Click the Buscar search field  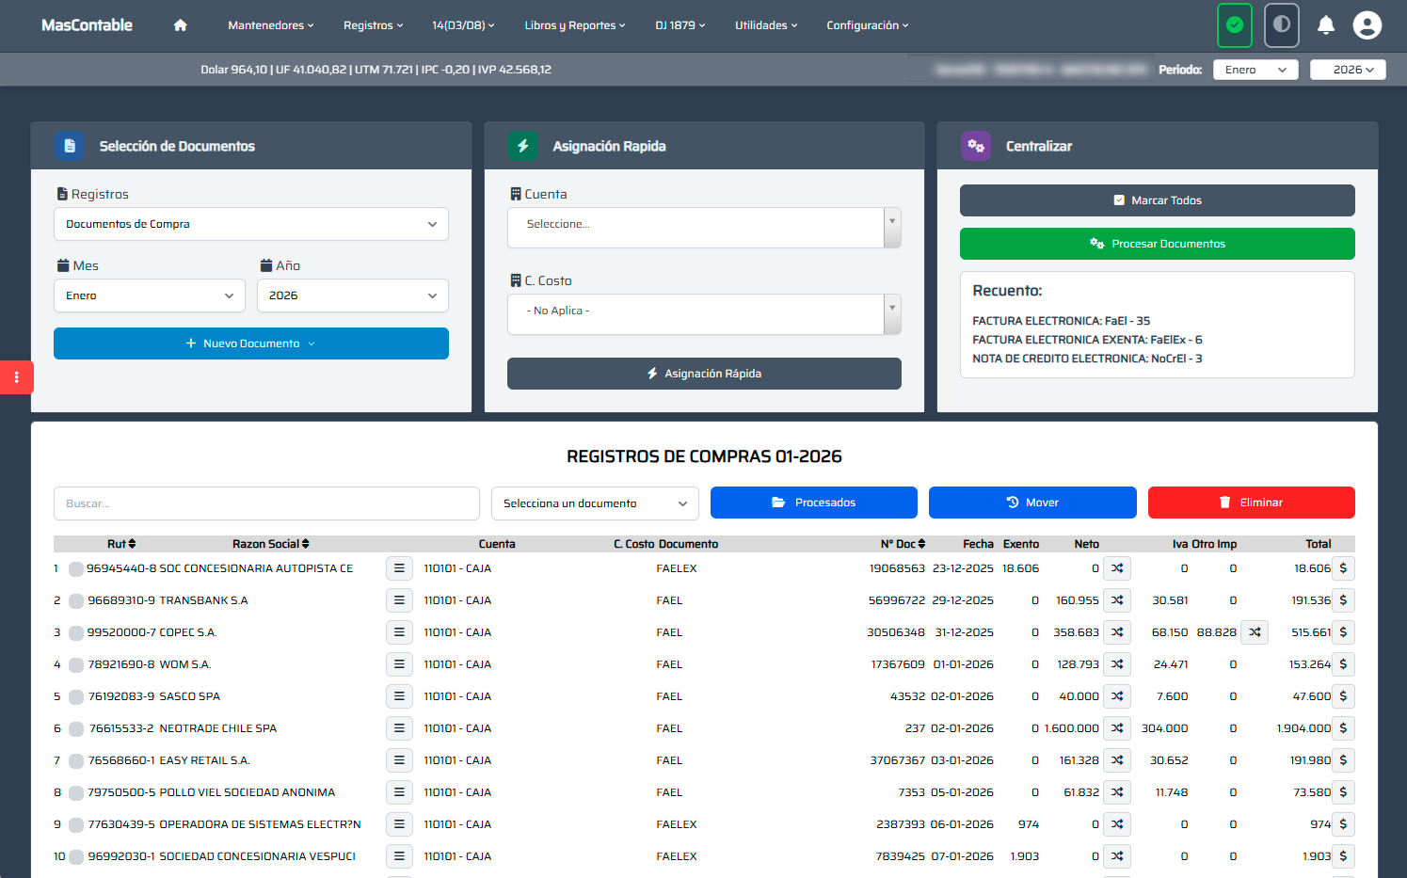pos(266,503)
